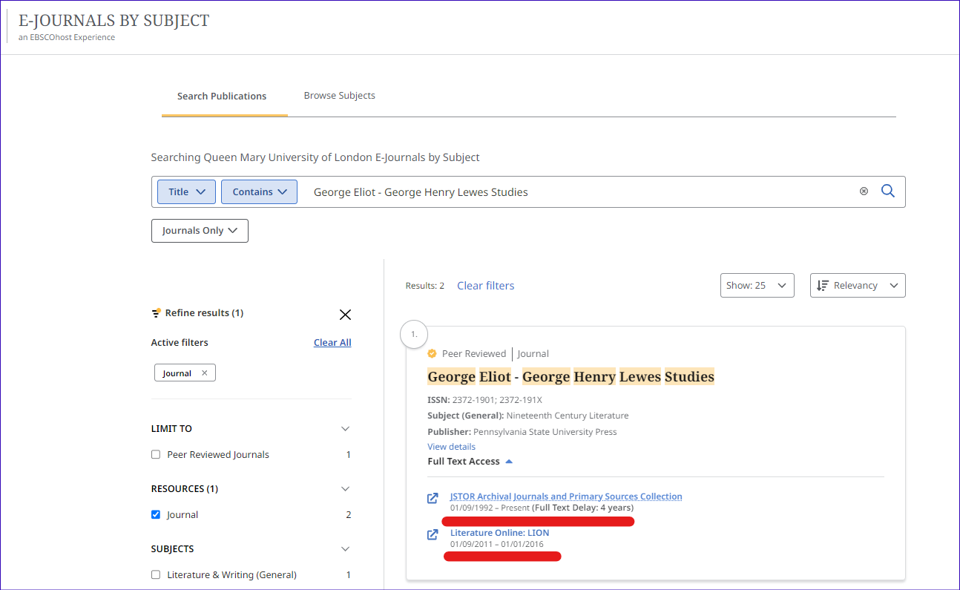
Task: Switch to the Browse Subjects tab
Action: [x=340, y=96]
